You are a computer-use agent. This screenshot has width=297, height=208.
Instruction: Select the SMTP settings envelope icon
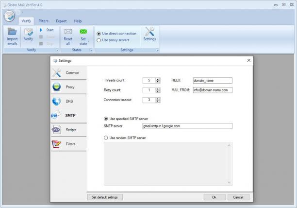56,115
